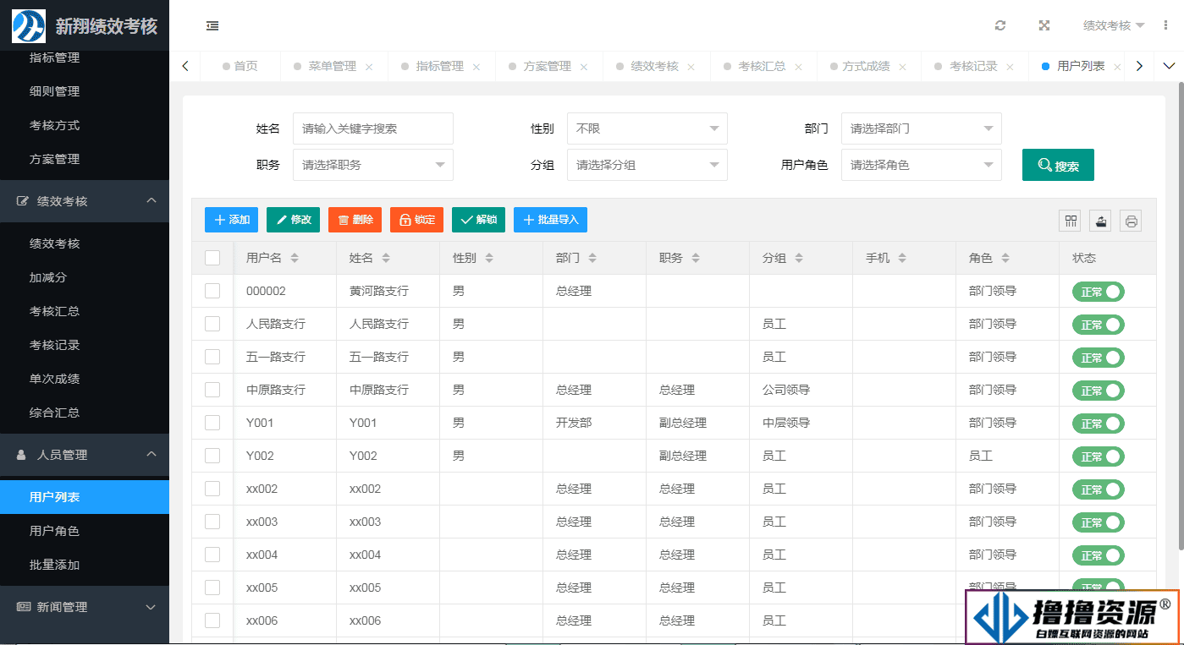The image size is (1184, 645).
Task: Click the 姓名 keyword search input
Action: click(373, 128)
